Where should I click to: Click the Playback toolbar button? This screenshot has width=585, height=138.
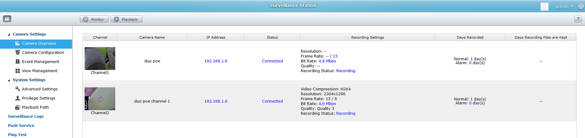127,19
